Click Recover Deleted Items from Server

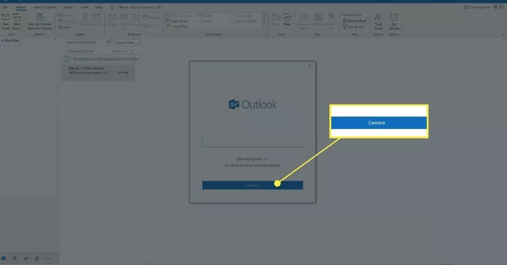pyautogui.click(x=39, y=22)
